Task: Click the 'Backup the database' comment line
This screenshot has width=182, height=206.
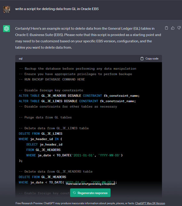Action: (x=77, y=69)
